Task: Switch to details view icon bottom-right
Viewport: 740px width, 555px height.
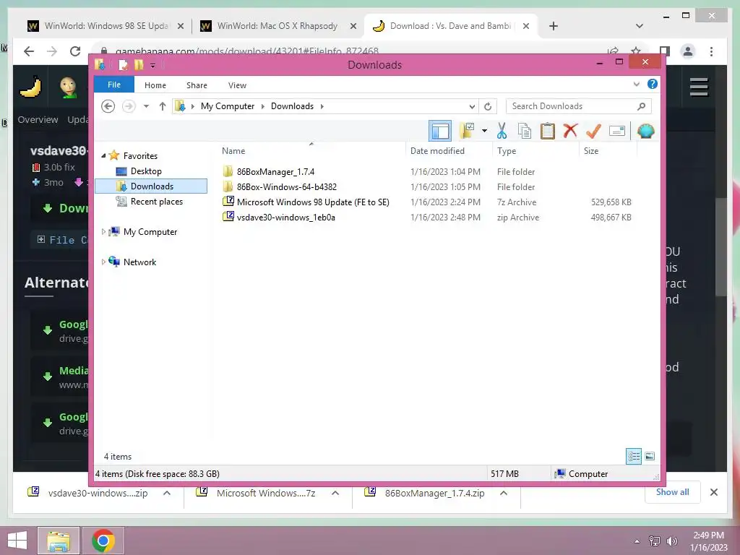Action: click(634, 456)
